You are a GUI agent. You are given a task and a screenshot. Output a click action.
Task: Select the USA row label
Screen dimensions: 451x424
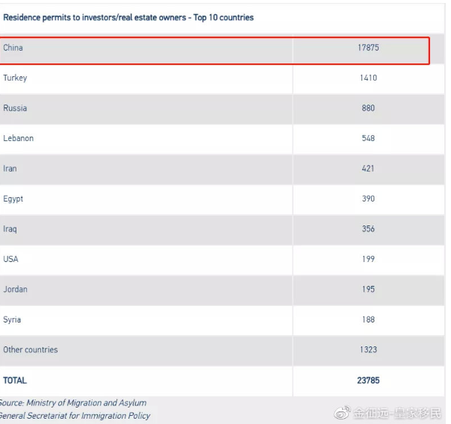(x=10, y=259)
